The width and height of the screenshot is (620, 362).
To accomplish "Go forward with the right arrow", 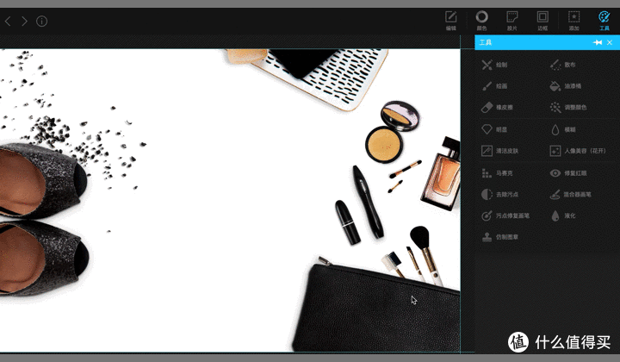I will [24, 21].
